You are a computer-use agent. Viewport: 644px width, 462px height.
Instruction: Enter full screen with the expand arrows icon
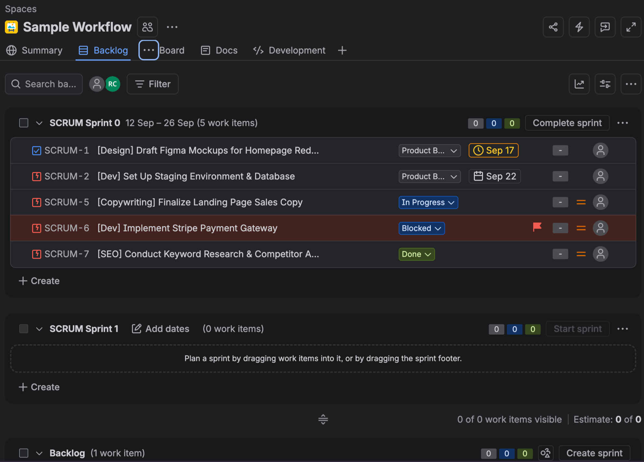click(x=631, y=27)
